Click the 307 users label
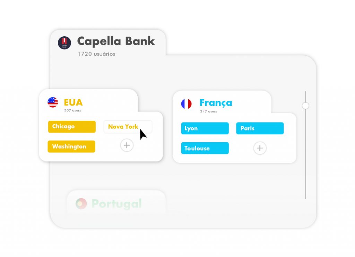Screen dimensions: 355x257 tap(72, 110)
